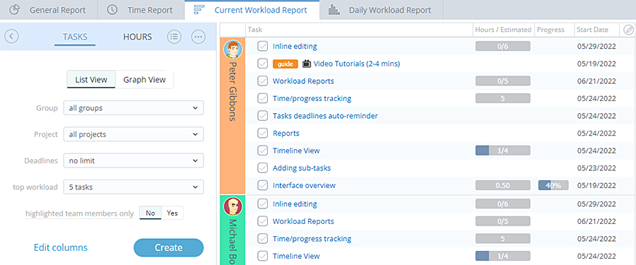Sort by the Start Date column header
This screenshot has height=265, width=636.
[596, 30]
